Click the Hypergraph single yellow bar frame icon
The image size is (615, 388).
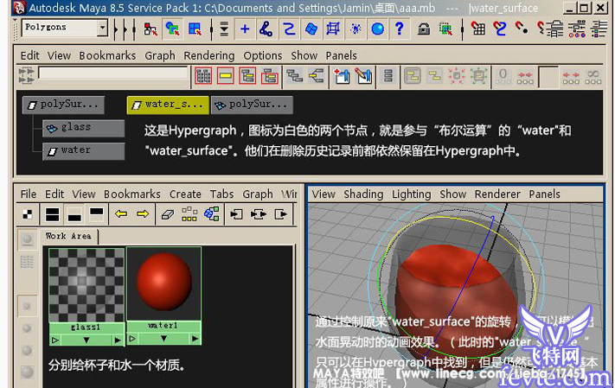(225, 76)
